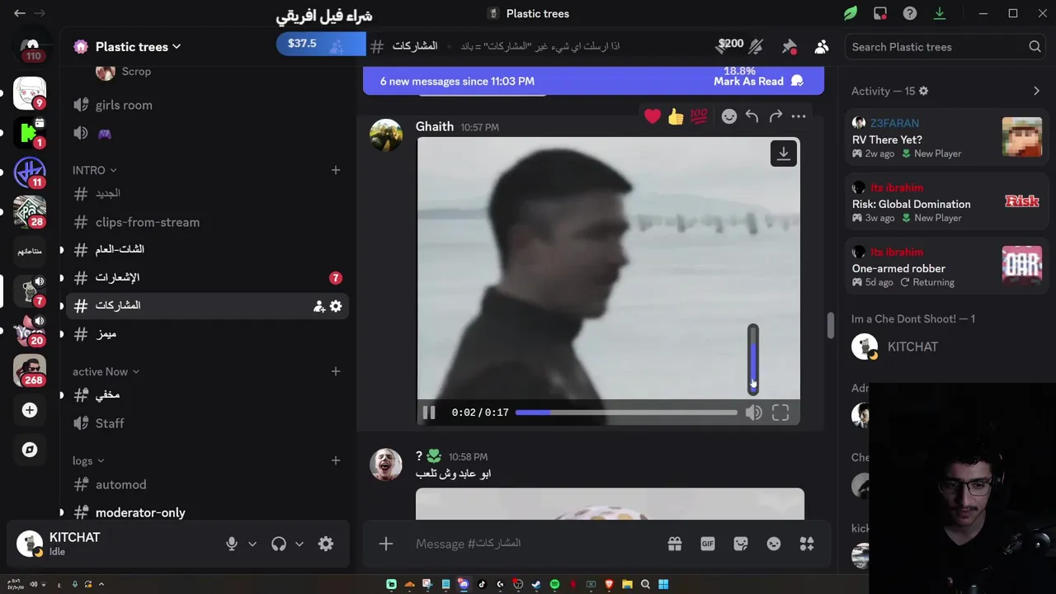Collapse the logs category

(x=88, y=460)
